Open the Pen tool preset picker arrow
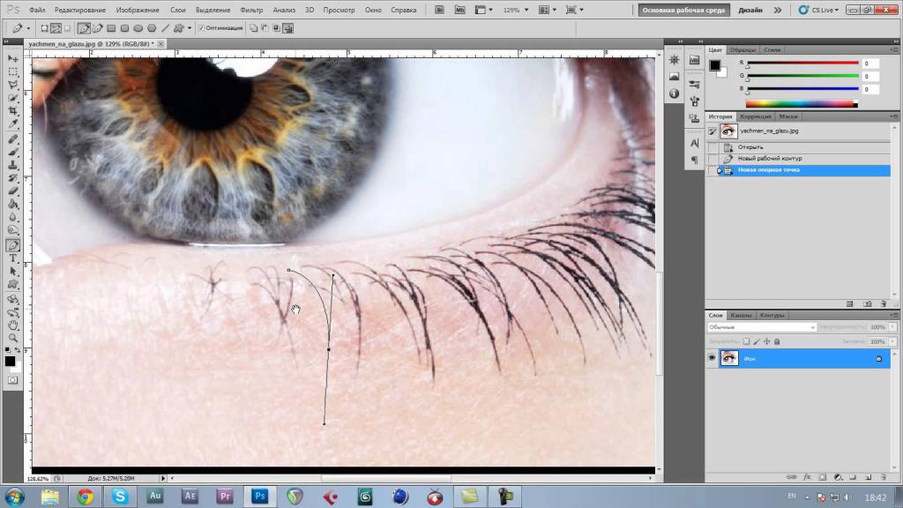Screen dimensions: 903x508 pos(30,28)
